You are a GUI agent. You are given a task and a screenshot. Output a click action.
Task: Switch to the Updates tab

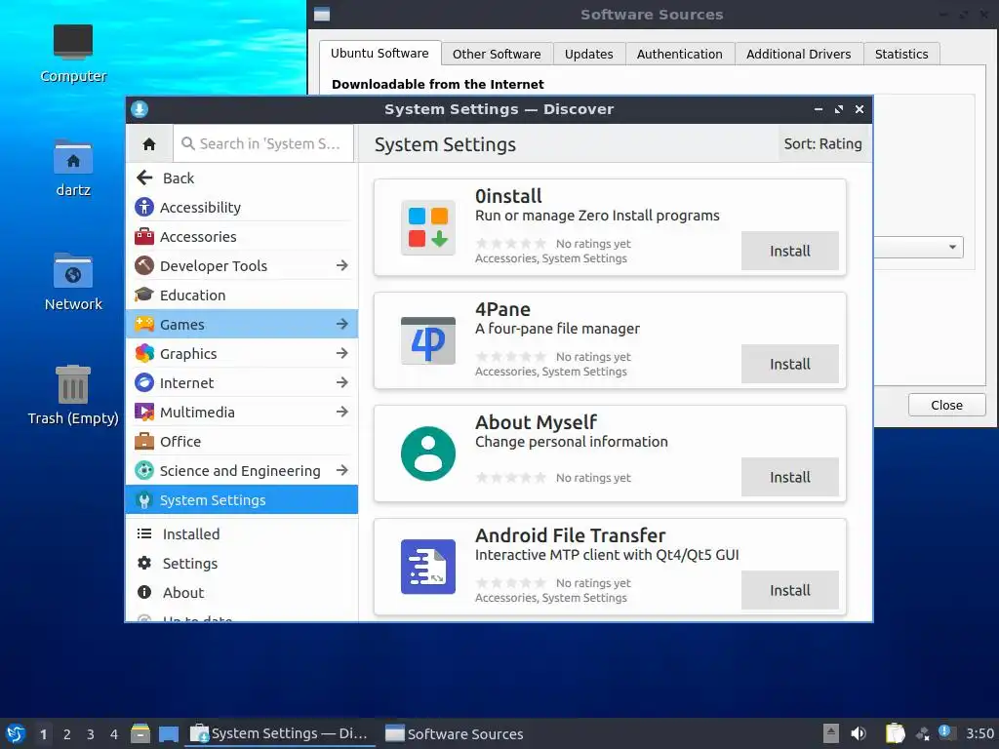point(588,55)
